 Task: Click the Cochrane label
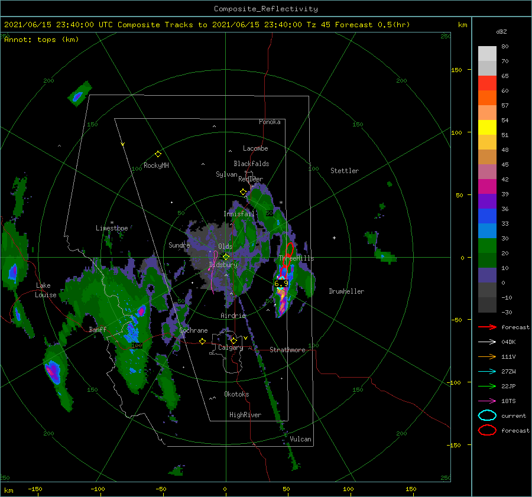coord(193,330)
